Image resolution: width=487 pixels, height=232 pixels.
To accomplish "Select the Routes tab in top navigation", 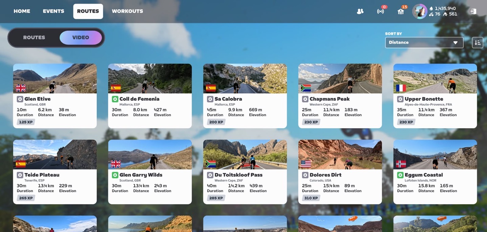I will tap(88, 11).
